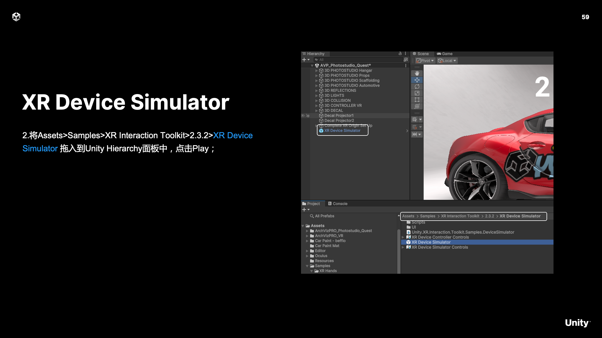Open the Pivot handle position dropdown
This screenshot has width=602, height=338.
pos(425,61)
